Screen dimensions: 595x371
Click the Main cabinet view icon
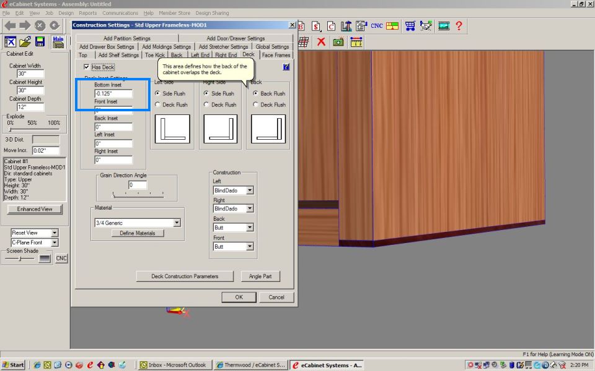(x=58, y=41)
